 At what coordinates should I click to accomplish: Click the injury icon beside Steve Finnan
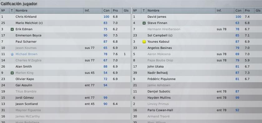[x=144, y=23]
